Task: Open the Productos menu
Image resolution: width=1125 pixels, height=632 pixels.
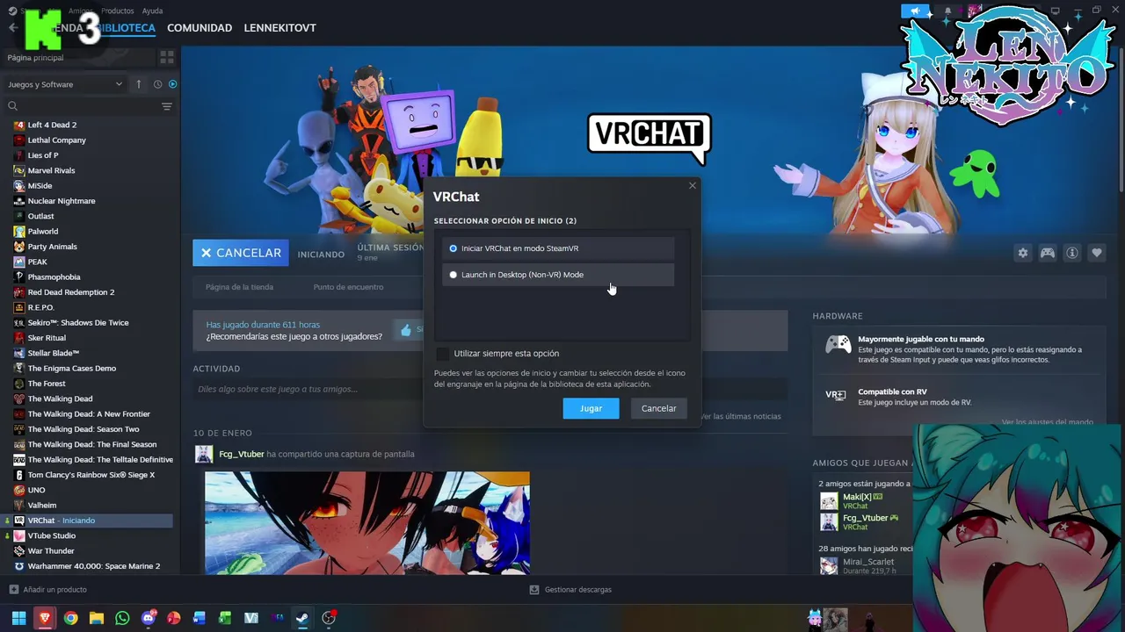Action: tap(118, 11)
